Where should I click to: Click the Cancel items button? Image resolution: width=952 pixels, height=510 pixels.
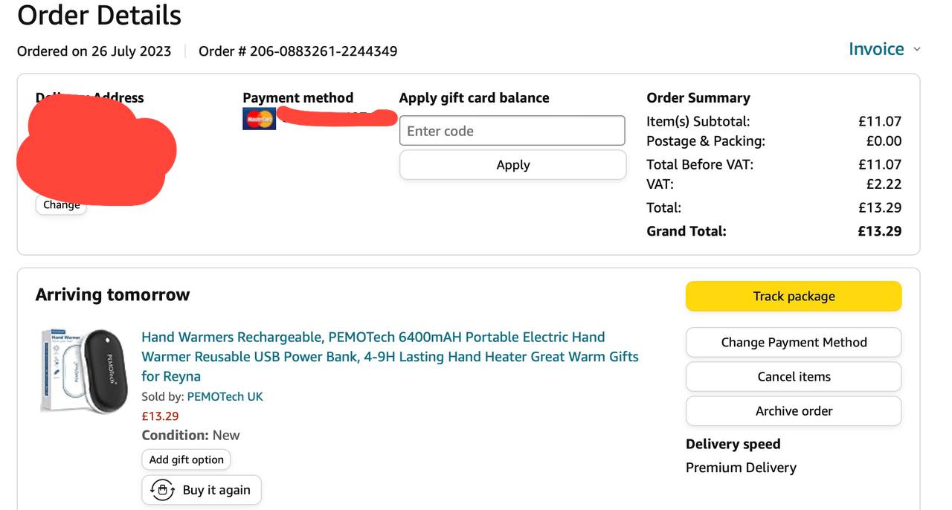coord(794,376)
